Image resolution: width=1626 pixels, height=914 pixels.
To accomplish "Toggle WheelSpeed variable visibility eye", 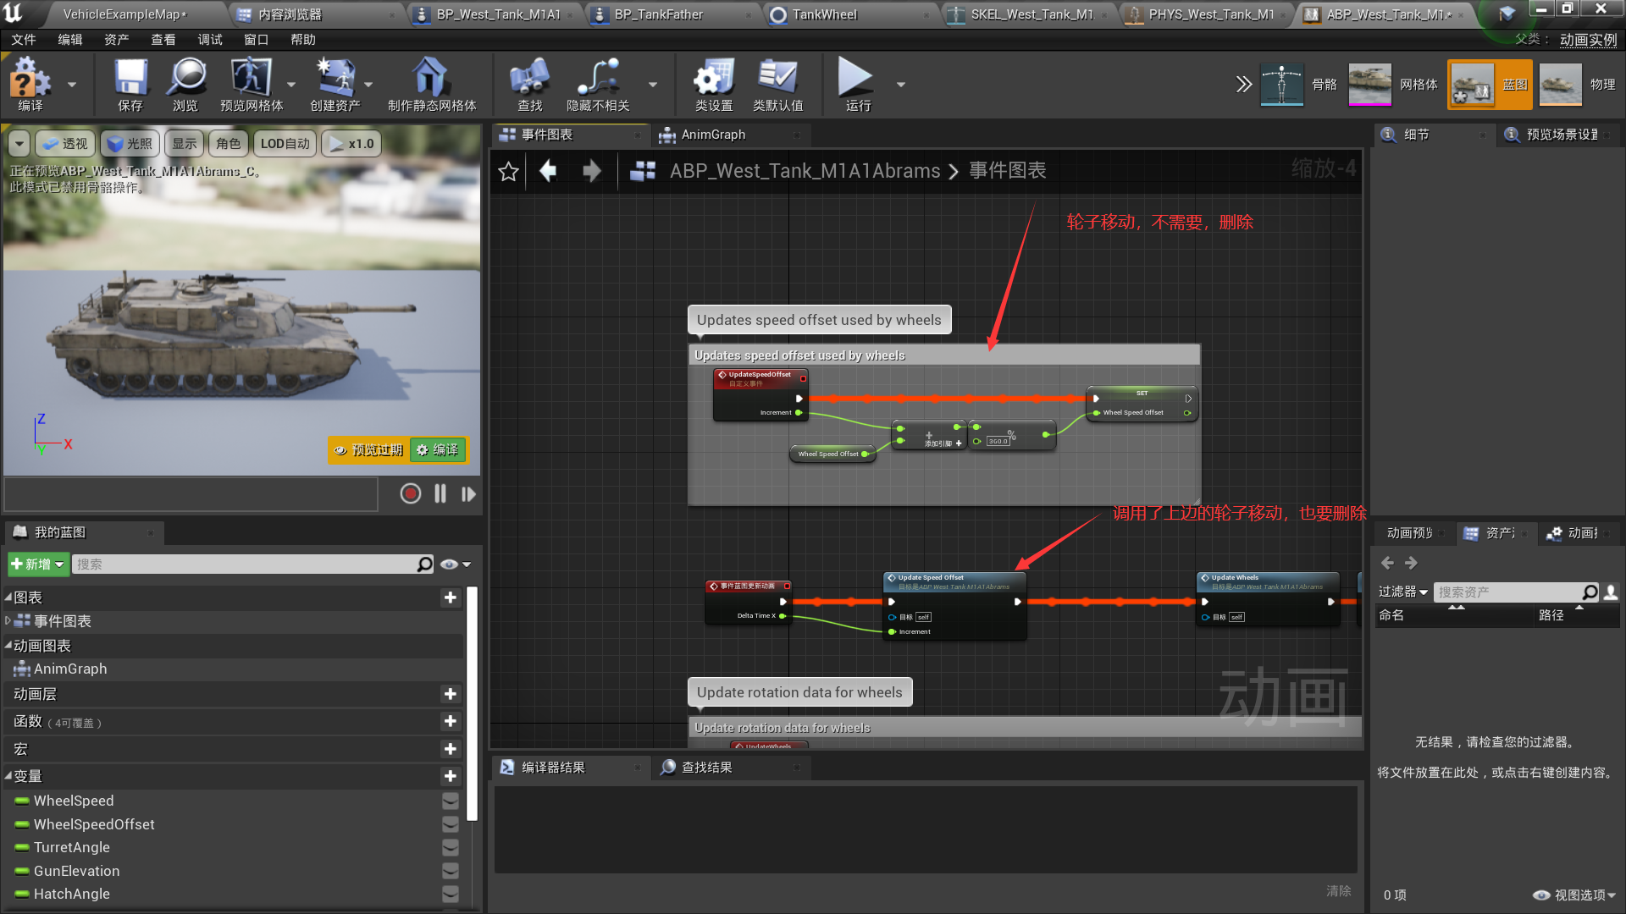I will 451,801.
